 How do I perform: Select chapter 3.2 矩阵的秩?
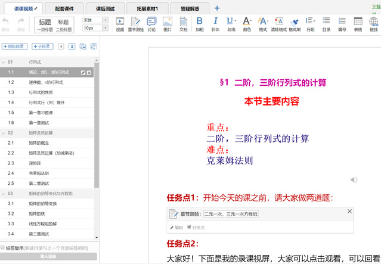click(x=47, y=214)
